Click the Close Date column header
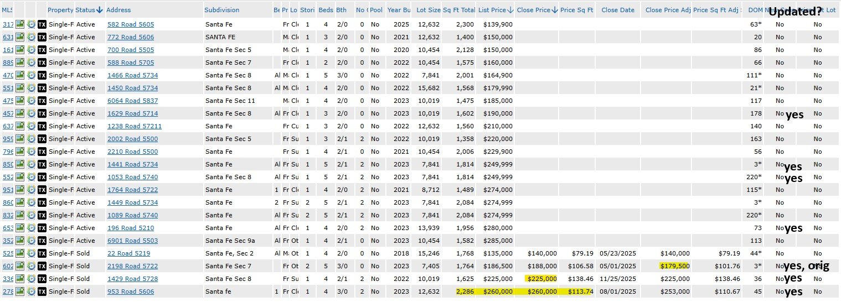Screen dimensions: 841x302 [617, 10]
